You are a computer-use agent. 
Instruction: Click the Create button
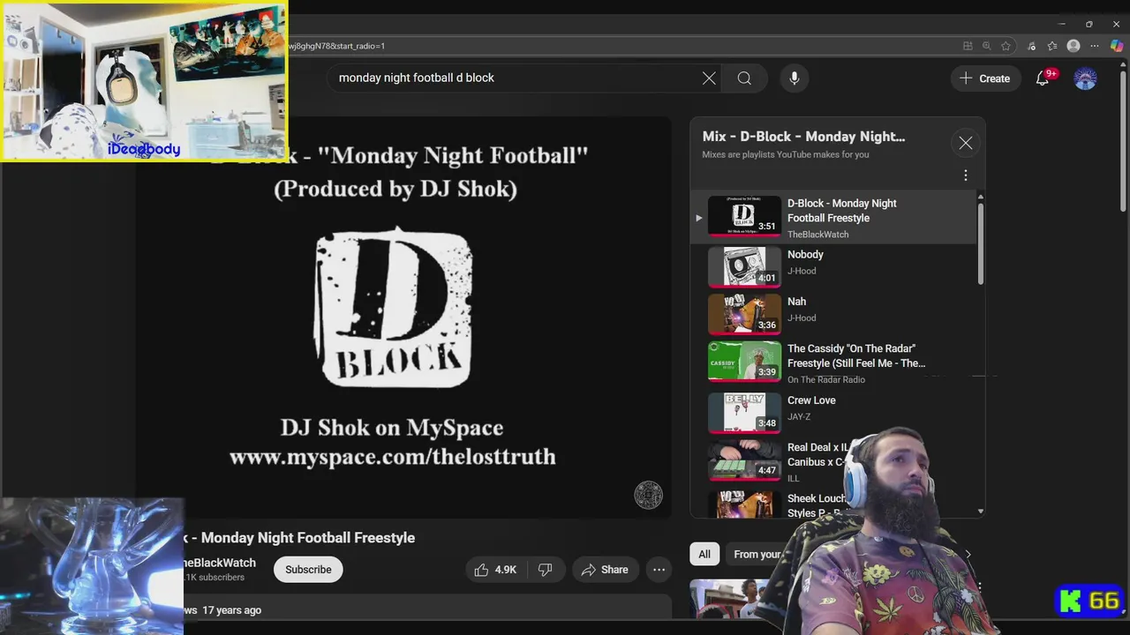coord(985,78)
